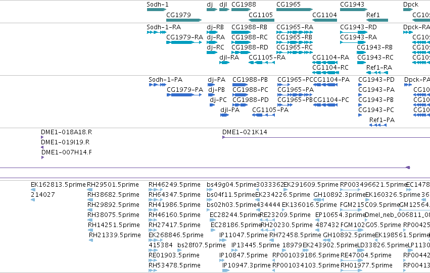Click the Dpck gene feature

click(408, 10)
